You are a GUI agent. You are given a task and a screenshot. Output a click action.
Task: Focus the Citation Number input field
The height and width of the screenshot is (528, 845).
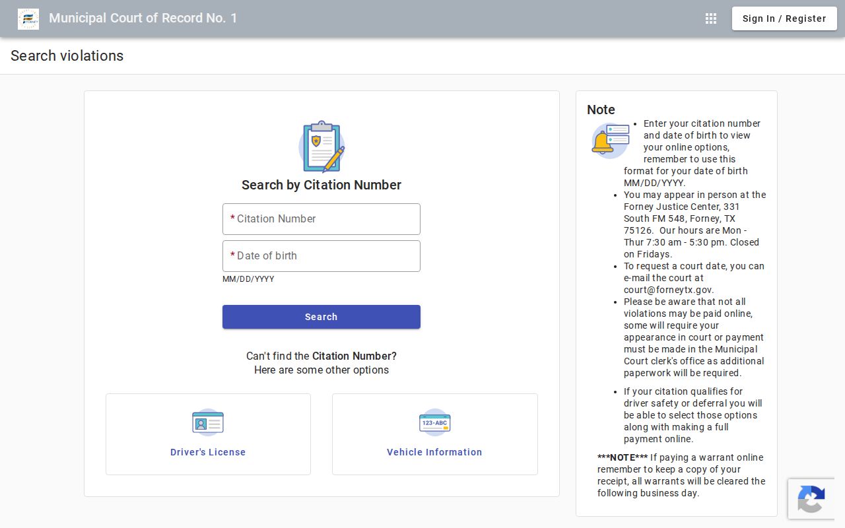(x=321, y=219)
